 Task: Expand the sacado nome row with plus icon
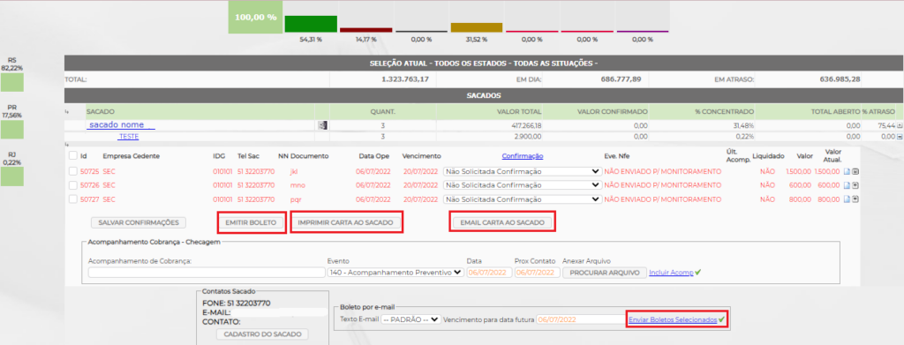click(x=900, y=125)
